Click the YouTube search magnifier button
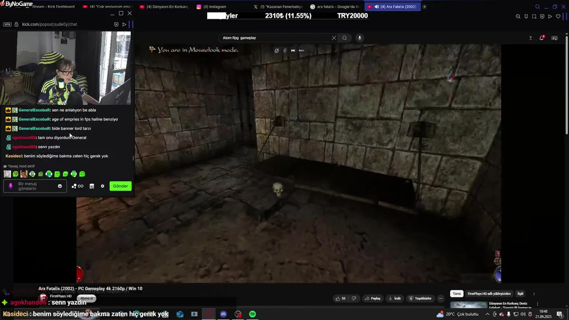569x320 pixels. click(x=345, y=38)
